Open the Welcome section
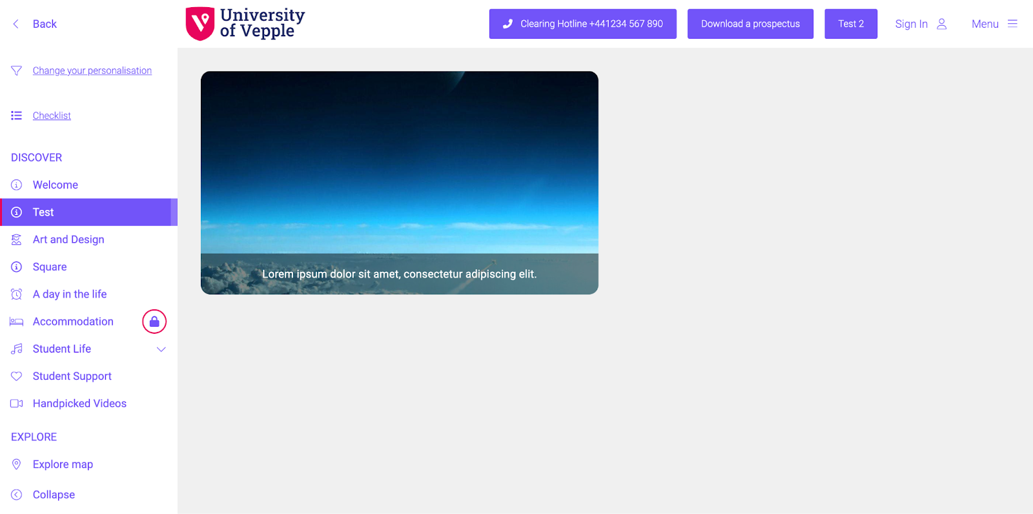 tap(56, 185)
